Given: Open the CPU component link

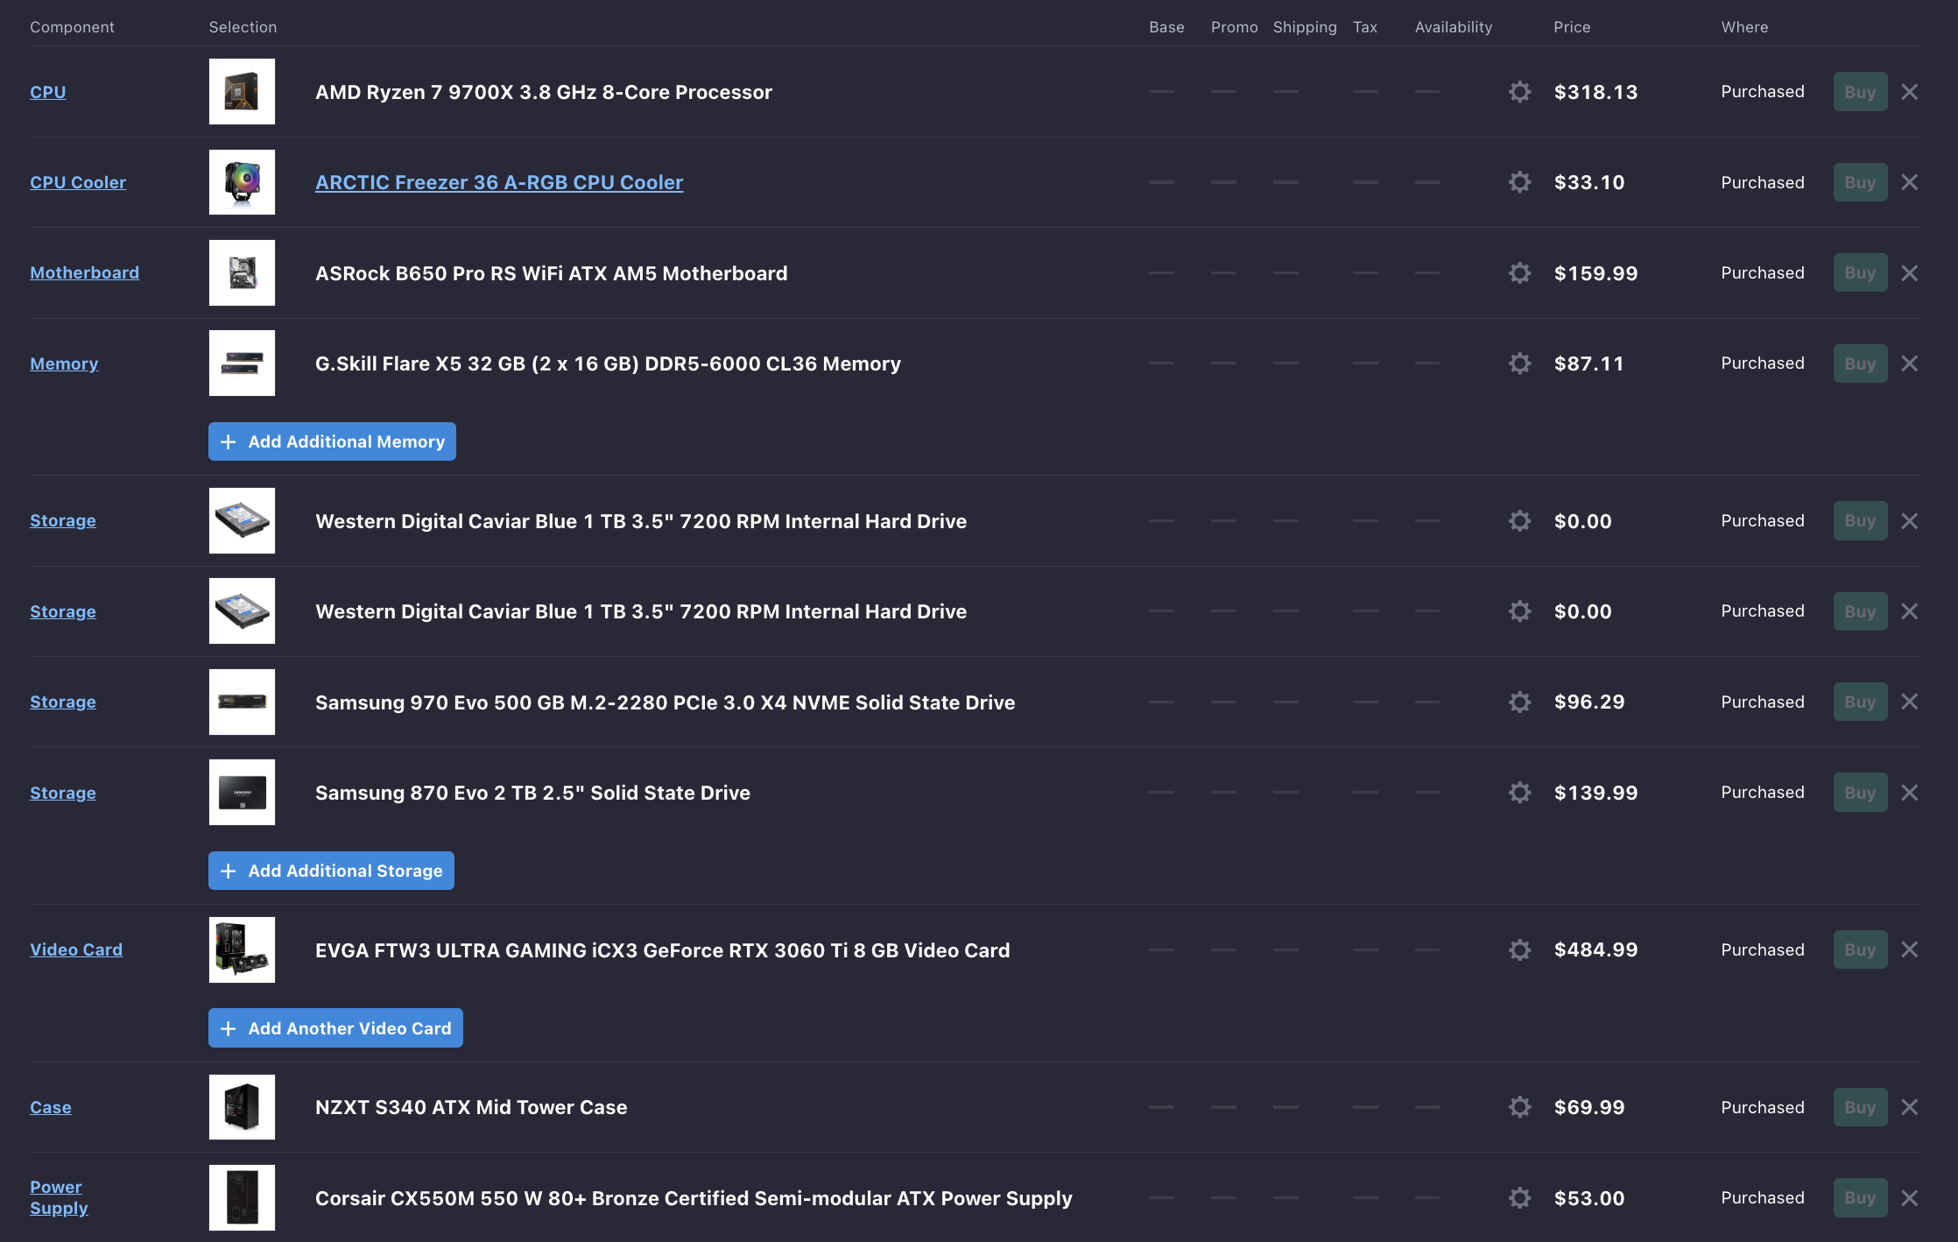Looking at the screenshot, I should point(48,92).
